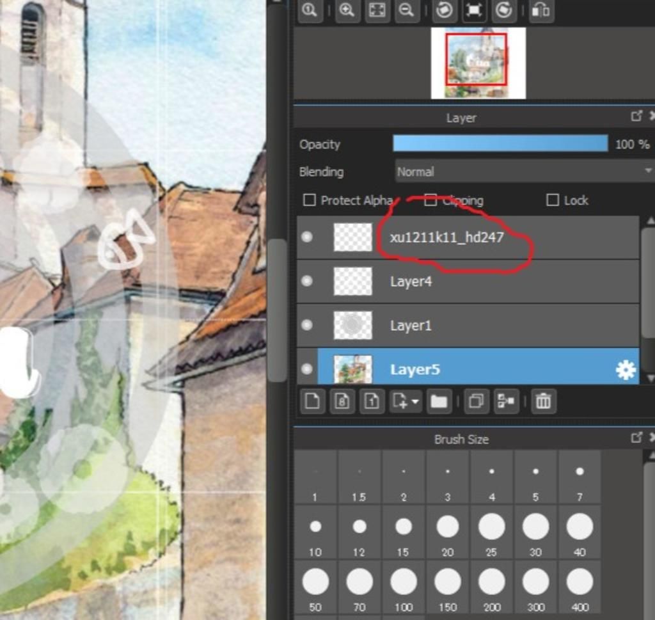Select the 30 brush size preset

click(x=535, y=532)
